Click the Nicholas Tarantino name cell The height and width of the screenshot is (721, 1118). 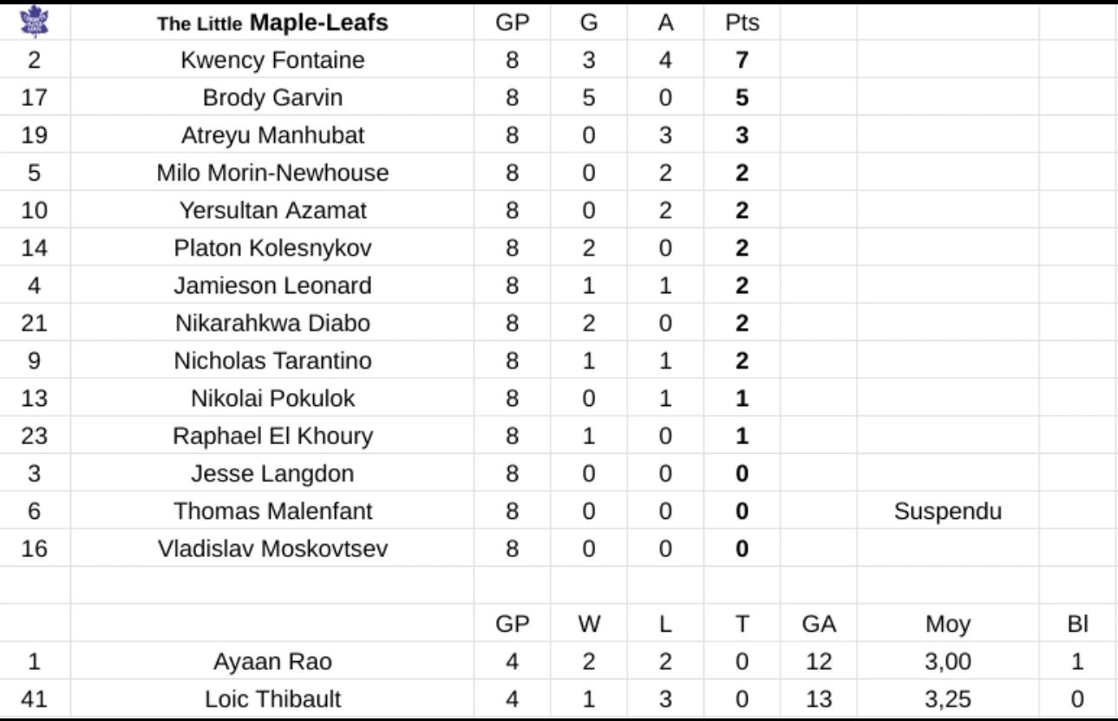pos(272,361)
